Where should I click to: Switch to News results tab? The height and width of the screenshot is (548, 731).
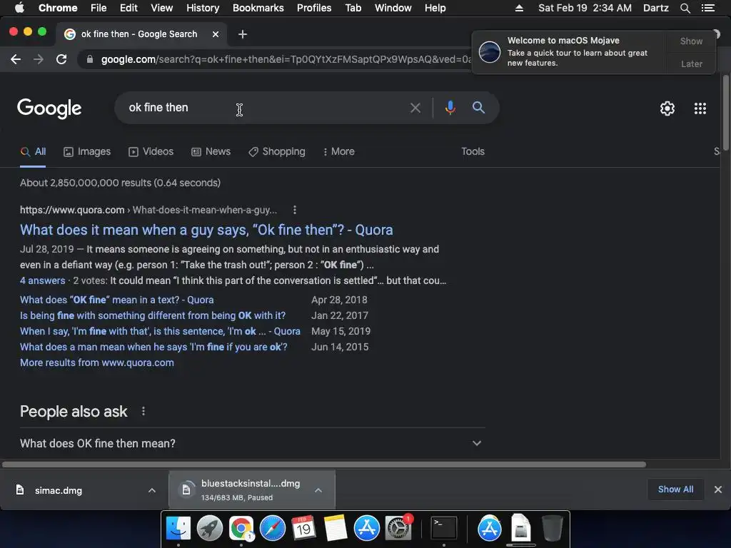click(211, 151)
